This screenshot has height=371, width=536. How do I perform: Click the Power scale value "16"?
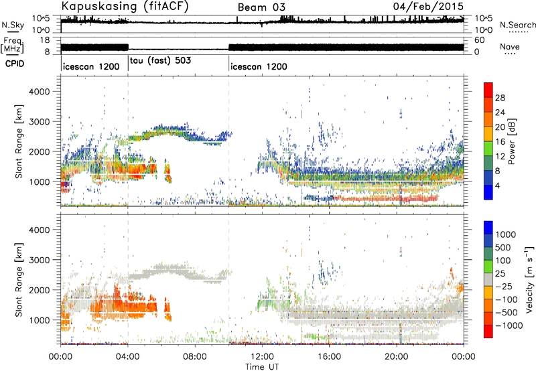(500, 141)
